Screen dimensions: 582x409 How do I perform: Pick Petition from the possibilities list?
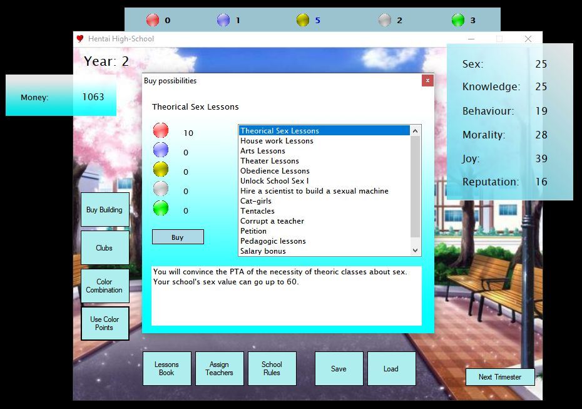tap(253, 231)
